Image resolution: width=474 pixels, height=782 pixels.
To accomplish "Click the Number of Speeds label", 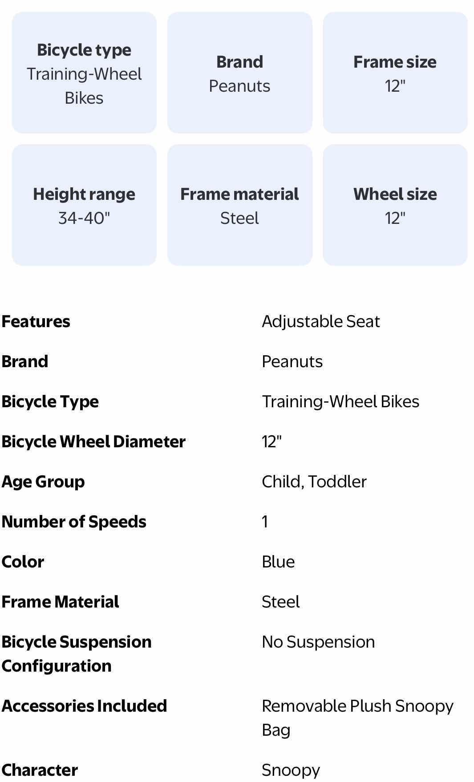I will pos(74,522).
